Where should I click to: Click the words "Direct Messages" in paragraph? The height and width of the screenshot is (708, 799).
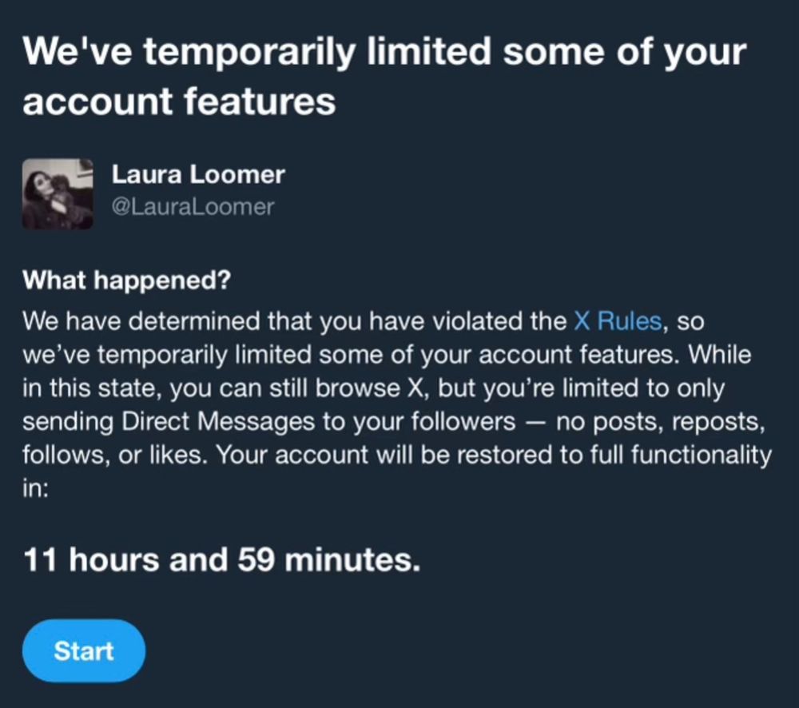(218, 422)
